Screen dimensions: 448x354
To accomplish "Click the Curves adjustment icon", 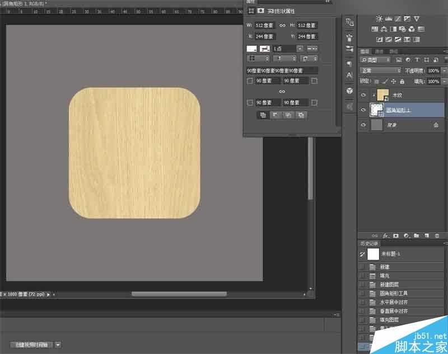I will (397, 19).
